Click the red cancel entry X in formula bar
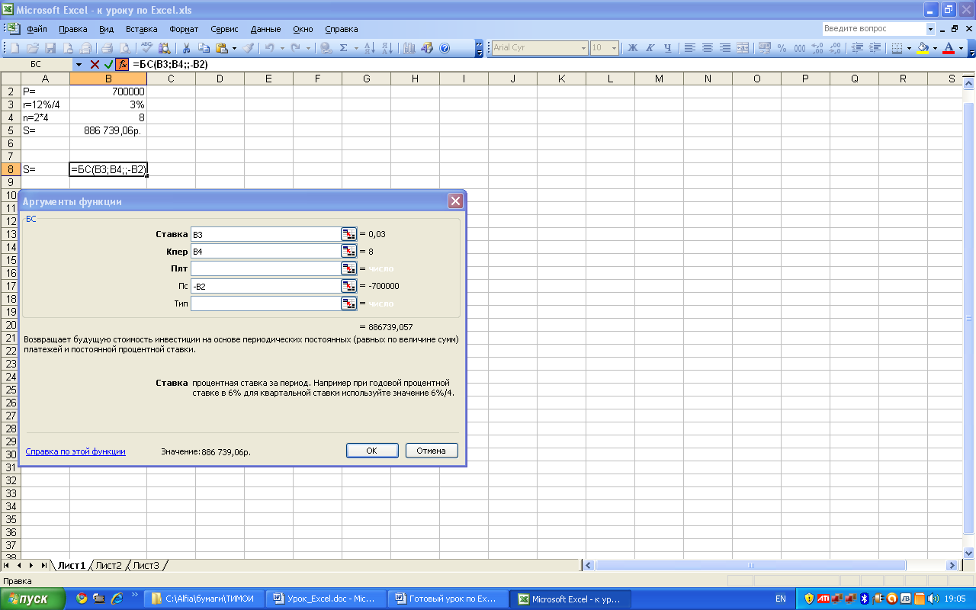 pyautogui.click(x=95, y=65)
